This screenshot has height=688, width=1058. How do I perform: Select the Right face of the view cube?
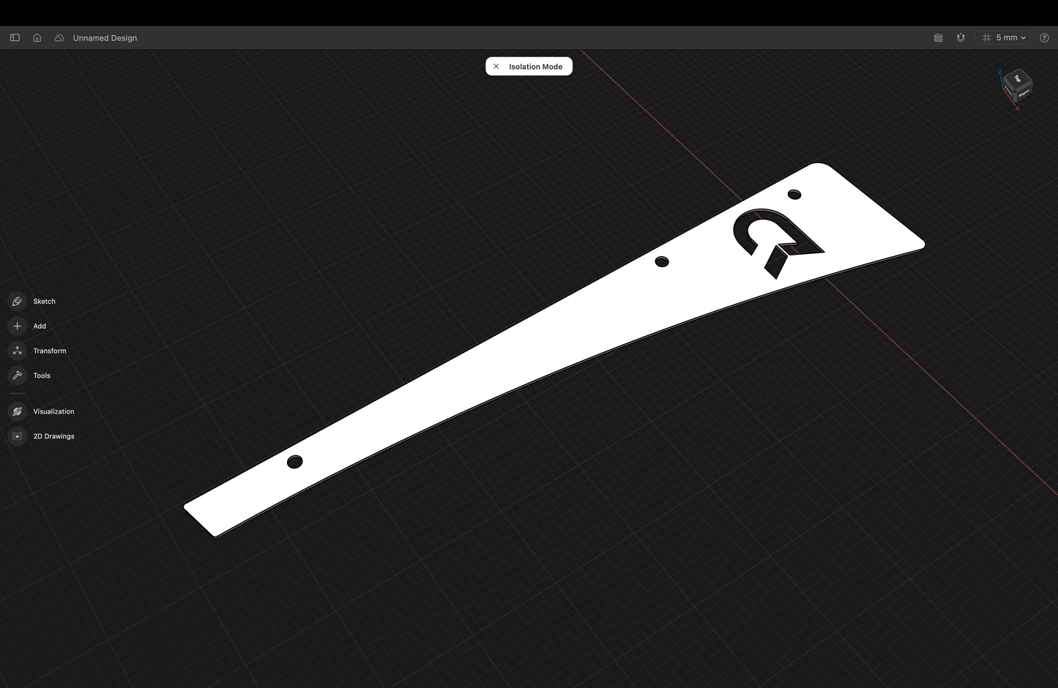coord(1024,91)
